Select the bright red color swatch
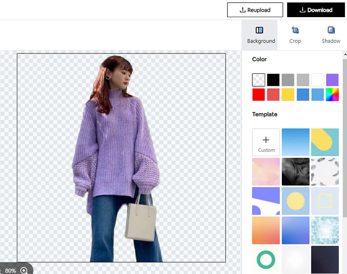The width and height of the screenshot is (347, 274). point(258,95)
